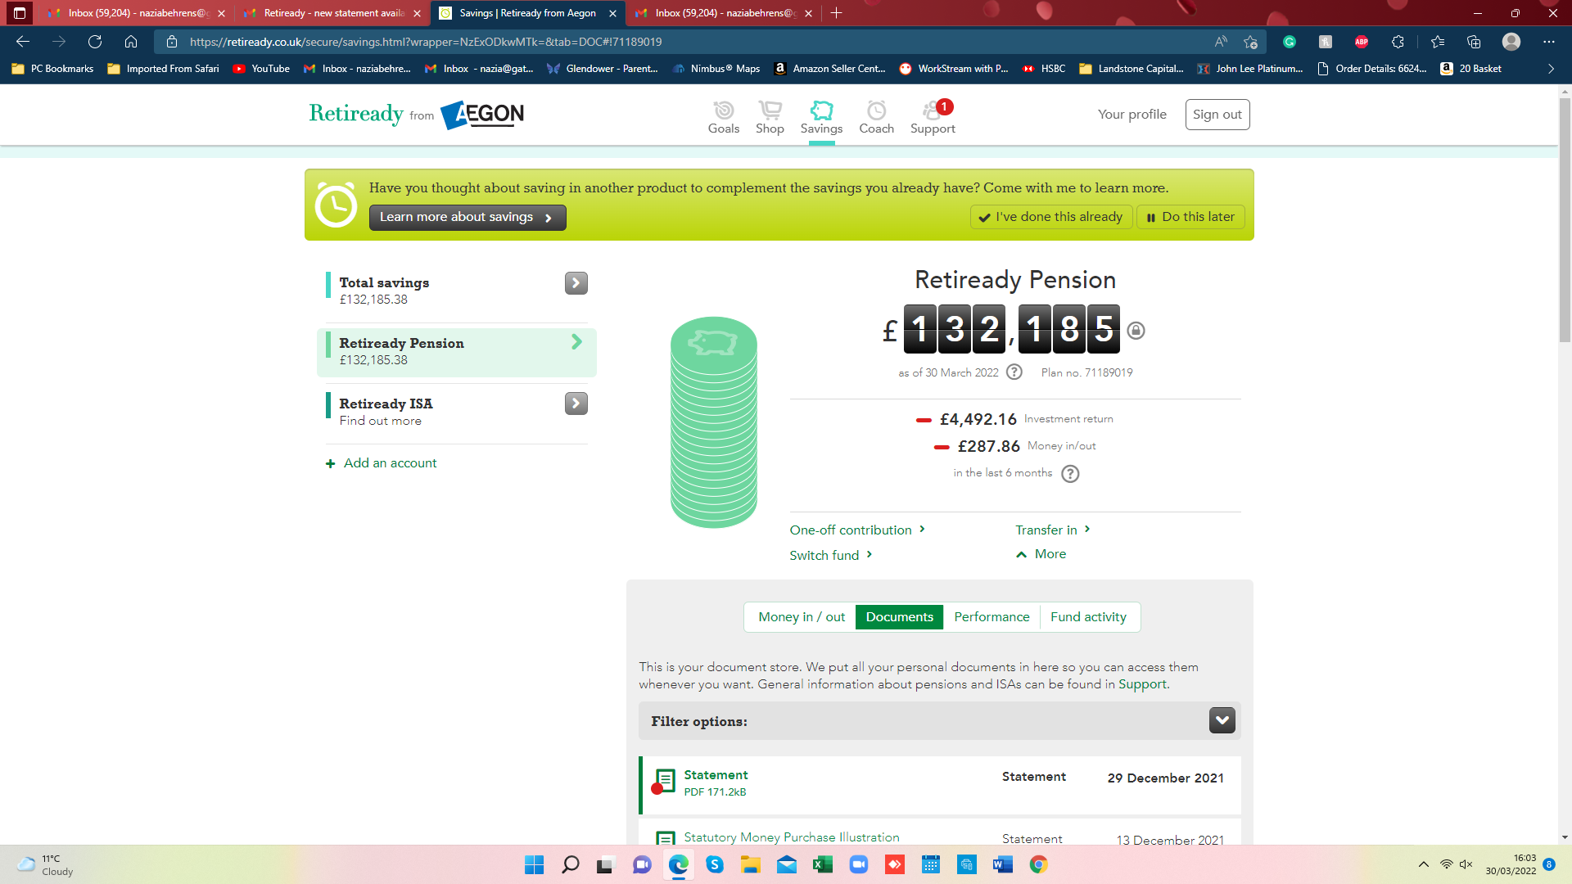Open the Statement PDF document icon
This screenshot has width=1572, height=884.
tap(664, 781)
